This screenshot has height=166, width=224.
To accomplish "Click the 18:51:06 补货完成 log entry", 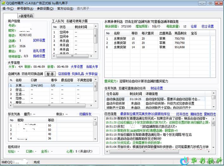I will (134, 143).
